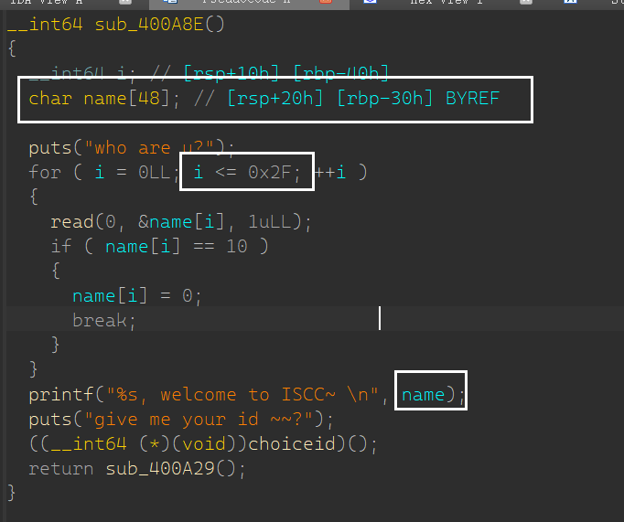Click the name argument in printf
This screenshot has height=522, width=624.
tap(423, 394)
